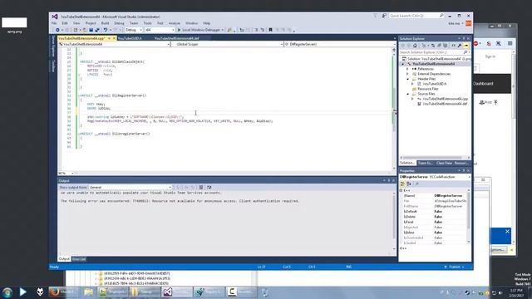This screenshot has height=299, width=532.
Task: Click the Save toolbar icon
Action: (91, 30)
